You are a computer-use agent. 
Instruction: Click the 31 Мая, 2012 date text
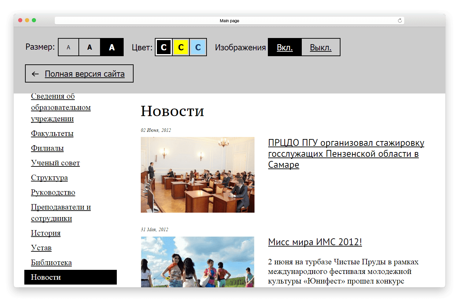pyautogui.click(x=154, y=229)
